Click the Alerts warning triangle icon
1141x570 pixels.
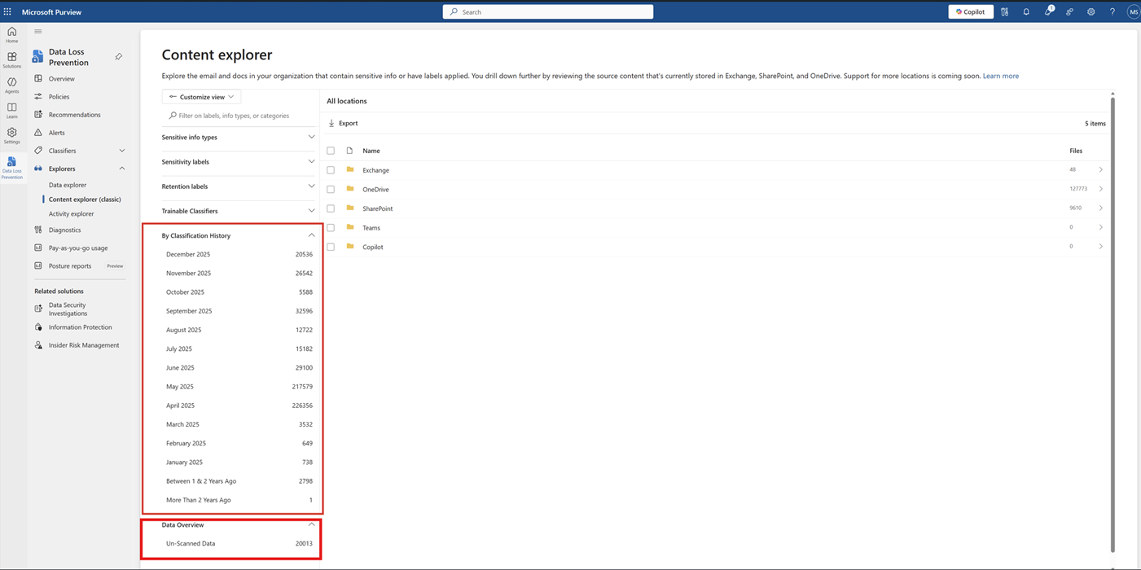(38, 133)
